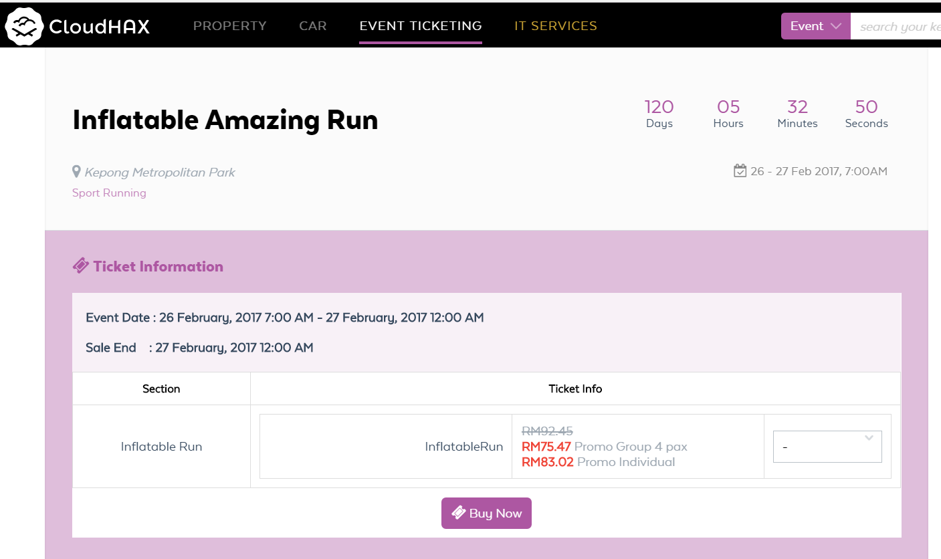Click the CloudHAX brand name text
Viewport: 941px width, 559px height.
point(100,27)
